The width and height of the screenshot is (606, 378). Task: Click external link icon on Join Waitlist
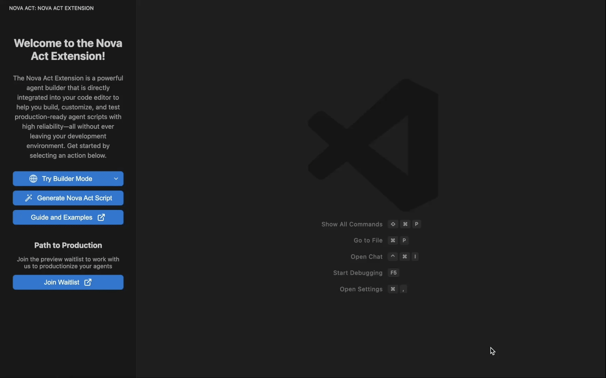tap(88, 282)
